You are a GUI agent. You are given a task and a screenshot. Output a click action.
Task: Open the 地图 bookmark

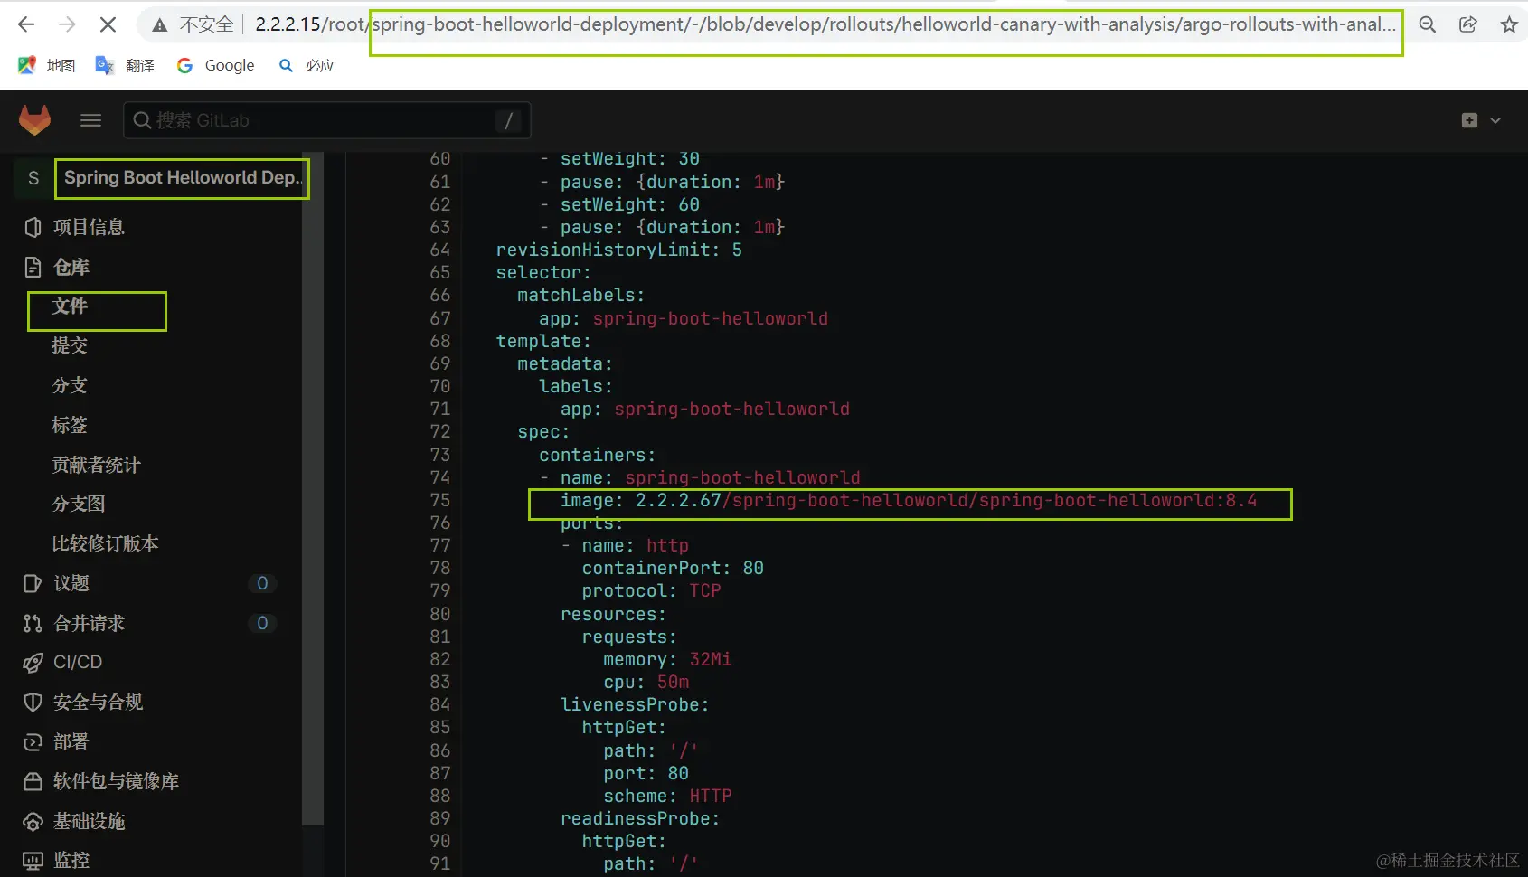47,65
